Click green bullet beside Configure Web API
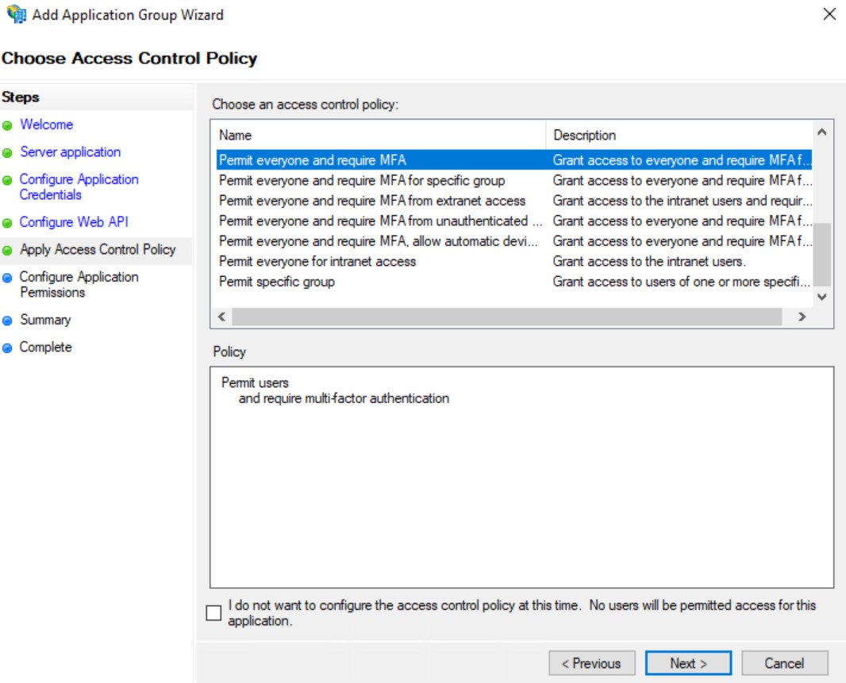The width and height of the screenshot is (846, 683). 7,223
